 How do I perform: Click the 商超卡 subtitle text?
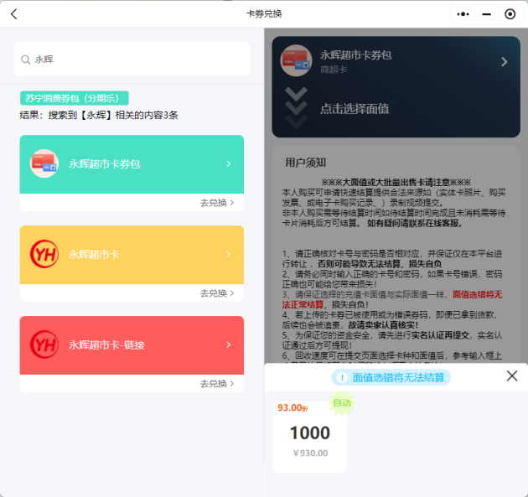pyautogui.click(x=334, y=70)
